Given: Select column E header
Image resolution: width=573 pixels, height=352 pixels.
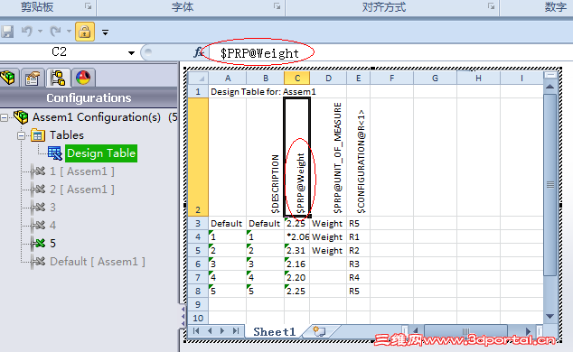Looking at the screenshot, I should click(358, 78).
